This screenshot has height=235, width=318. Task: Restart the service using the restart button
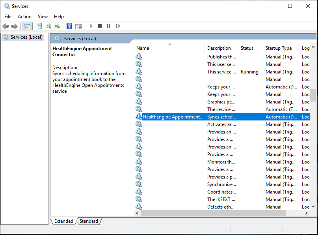[118, 26]
